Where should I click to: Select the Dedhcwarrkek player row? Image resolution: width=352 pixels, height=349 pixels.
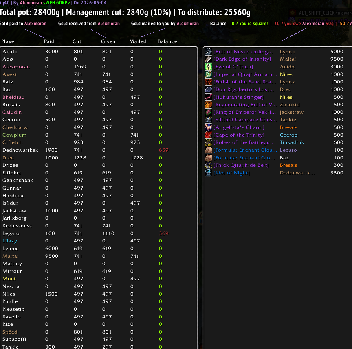(x=99, y=150)
